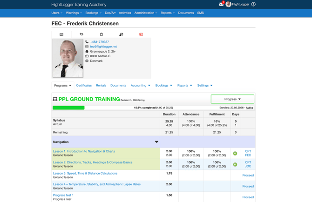
Task: Click the phone handset icon
Action: point(87,42)
